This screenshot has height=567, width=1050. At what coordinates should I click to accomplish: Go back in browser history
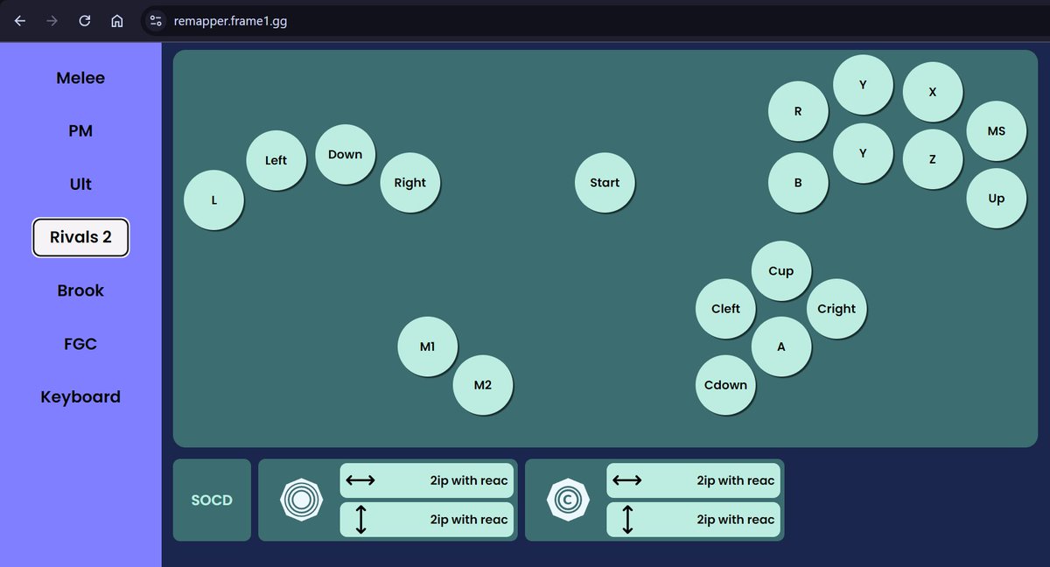coord(20,21)
